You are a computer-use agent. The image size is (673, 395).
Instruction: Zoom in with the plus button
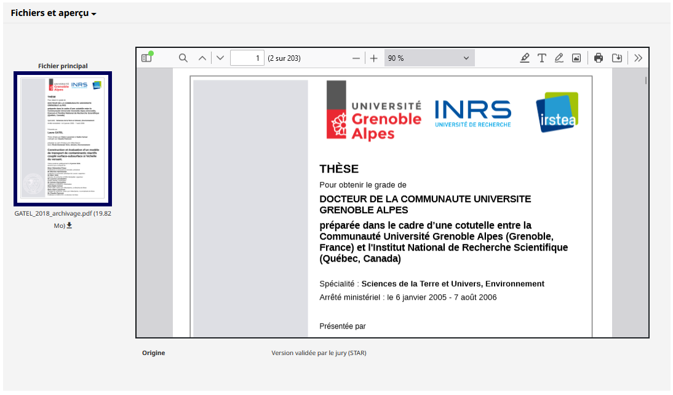[x=374, y=58]
